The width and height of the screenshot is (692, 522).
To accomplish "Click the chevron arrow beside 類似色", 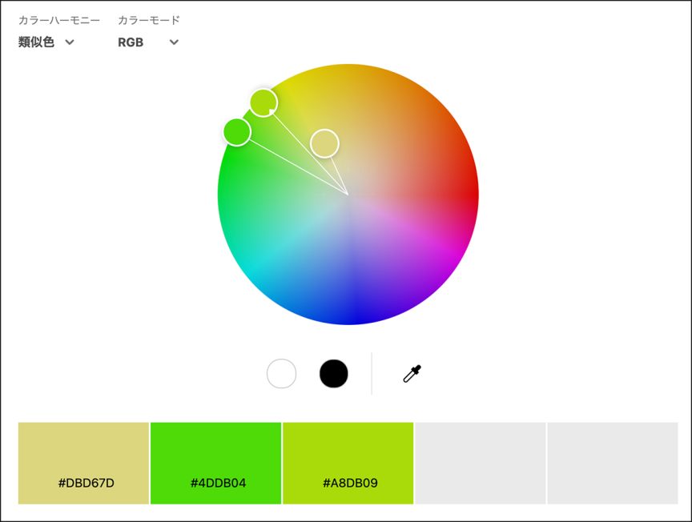I will point(70,42).
